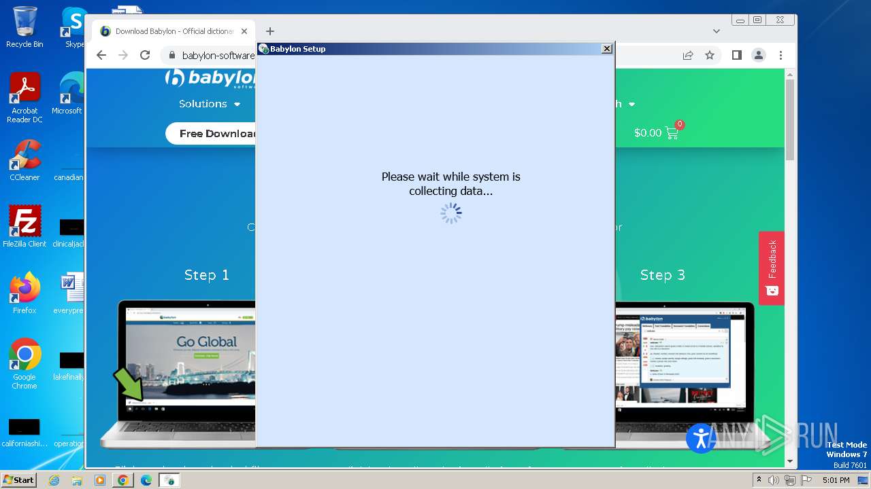
Task: Open volume control in system tray
Action: coord(774,480)
